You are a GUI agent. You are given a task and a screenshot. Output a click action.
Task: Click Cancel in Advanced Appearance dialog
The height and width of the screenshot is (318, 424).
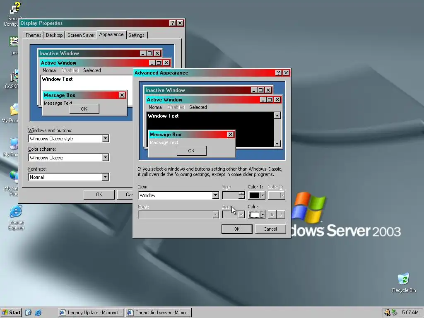[270, 229]
